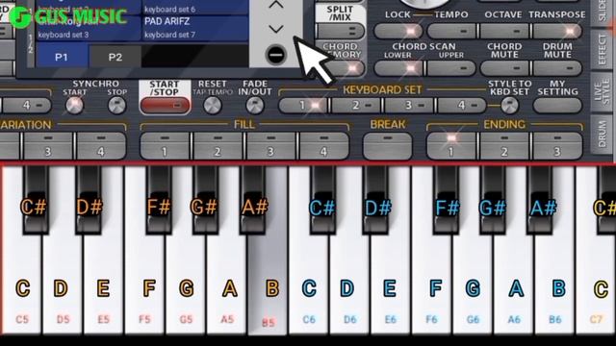The height and width of the screenshot is (346, 616).
Task: Tap the Transpose button
Action: pyautogui.click(x=557, y=31)
